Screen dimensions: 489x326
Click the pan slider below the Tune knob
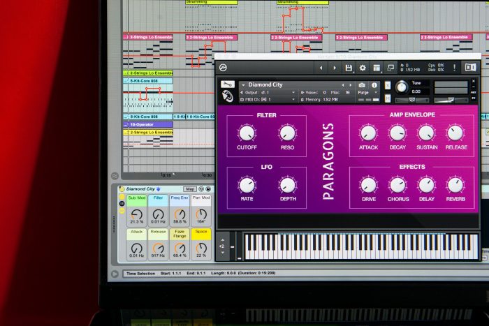[x=412, y=100]
